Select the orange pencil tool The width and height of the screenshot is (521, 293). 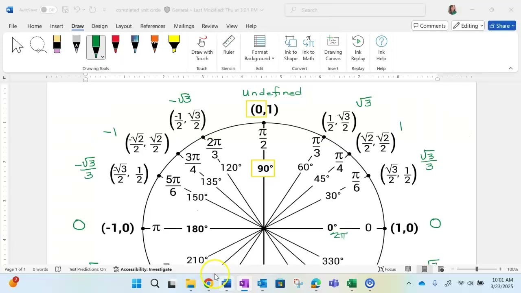(155, 44)
